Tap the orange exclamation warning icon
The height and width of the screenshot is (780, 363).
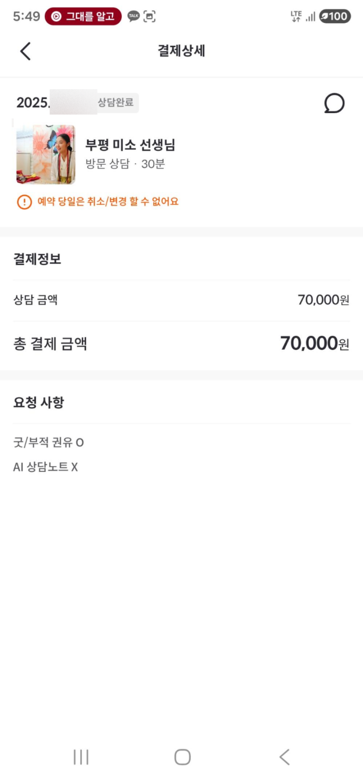(24, 202)
